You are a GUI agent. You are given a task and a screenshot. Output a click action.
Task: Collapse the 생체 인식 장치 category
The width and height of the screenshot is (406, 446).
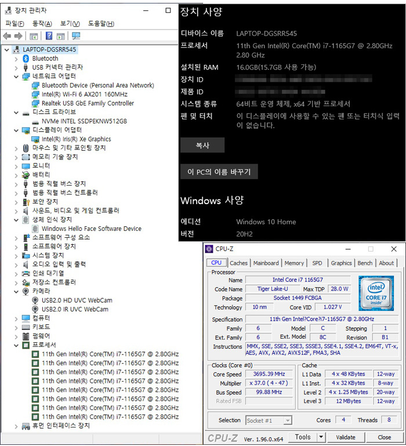pos(16,220)
